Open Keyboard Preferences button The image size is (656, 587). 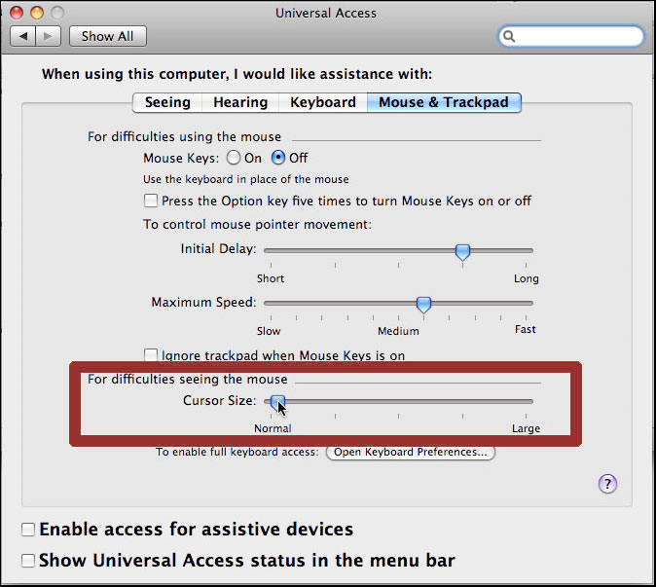coord(411,453)
